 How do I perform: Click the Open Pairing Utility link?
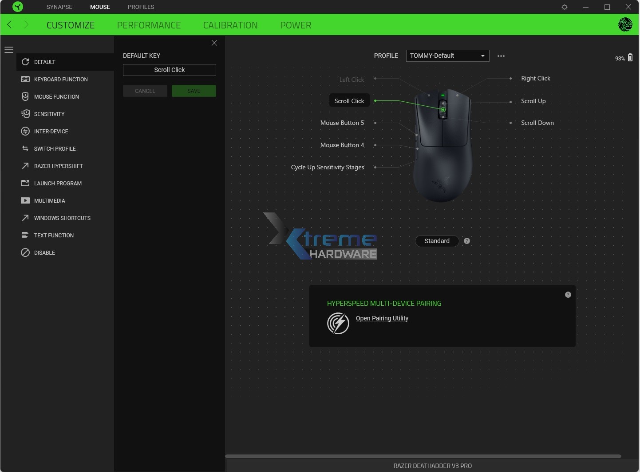pyautogui.click(x=382, y=318)
